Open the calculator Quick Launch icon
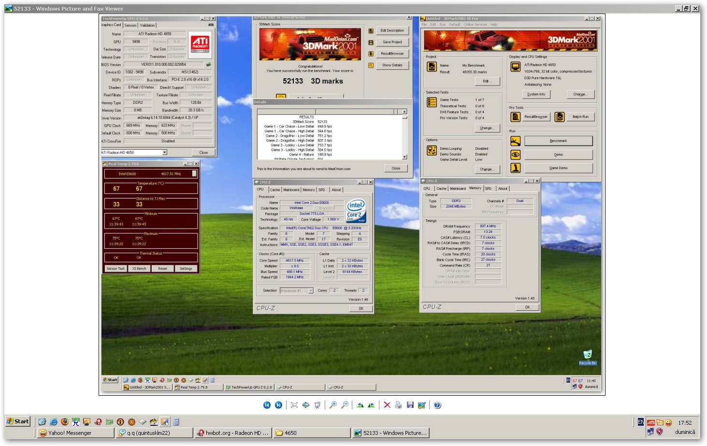This screenshot has height=446, width=707. coord(176,421)
